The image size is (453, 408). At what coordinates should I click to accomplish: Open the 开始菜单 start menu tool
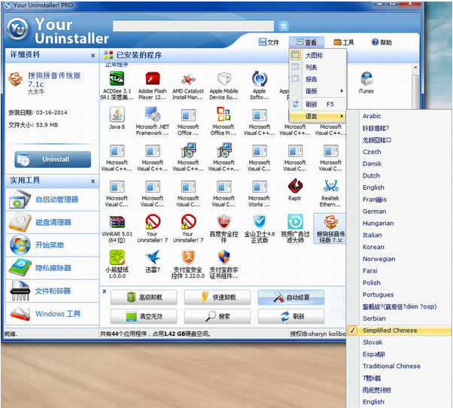(x=52, y=245)
